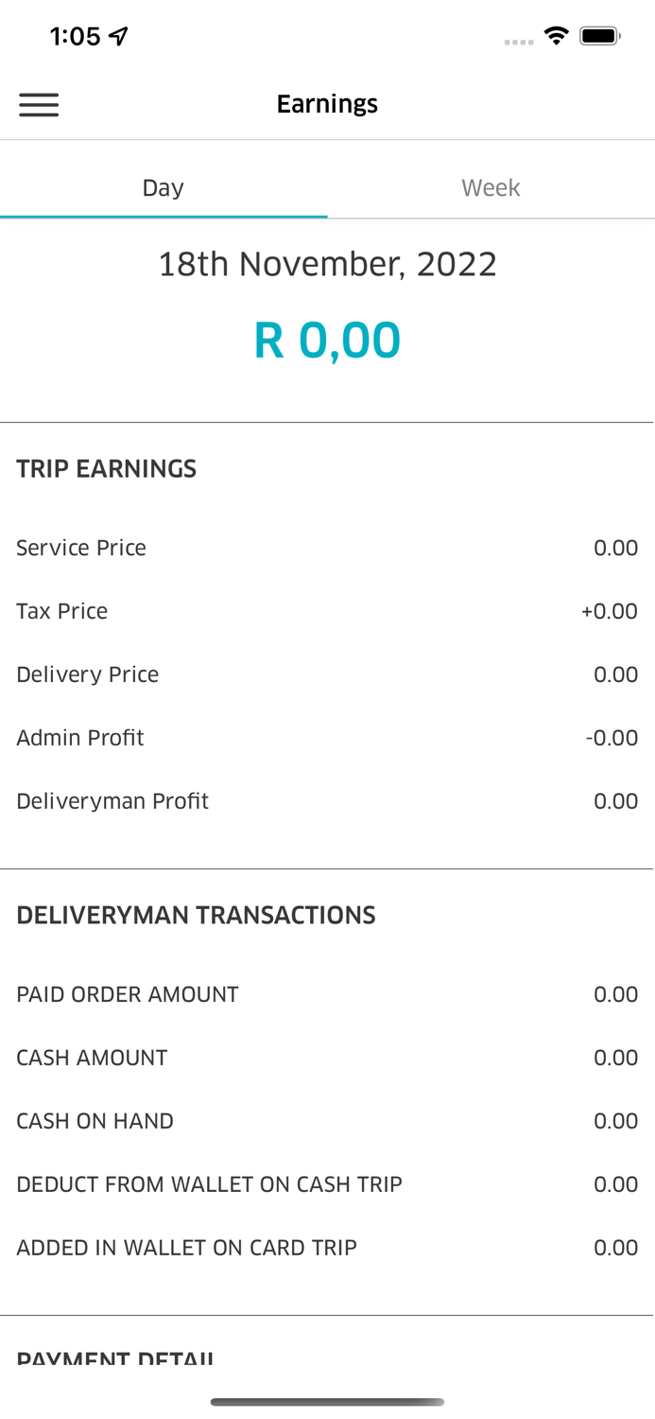Image resolution: width=655 pixels, height=1419 pixels.
Task: Tap the battery indicator in the status bar
Action: (x=600, y=34)
